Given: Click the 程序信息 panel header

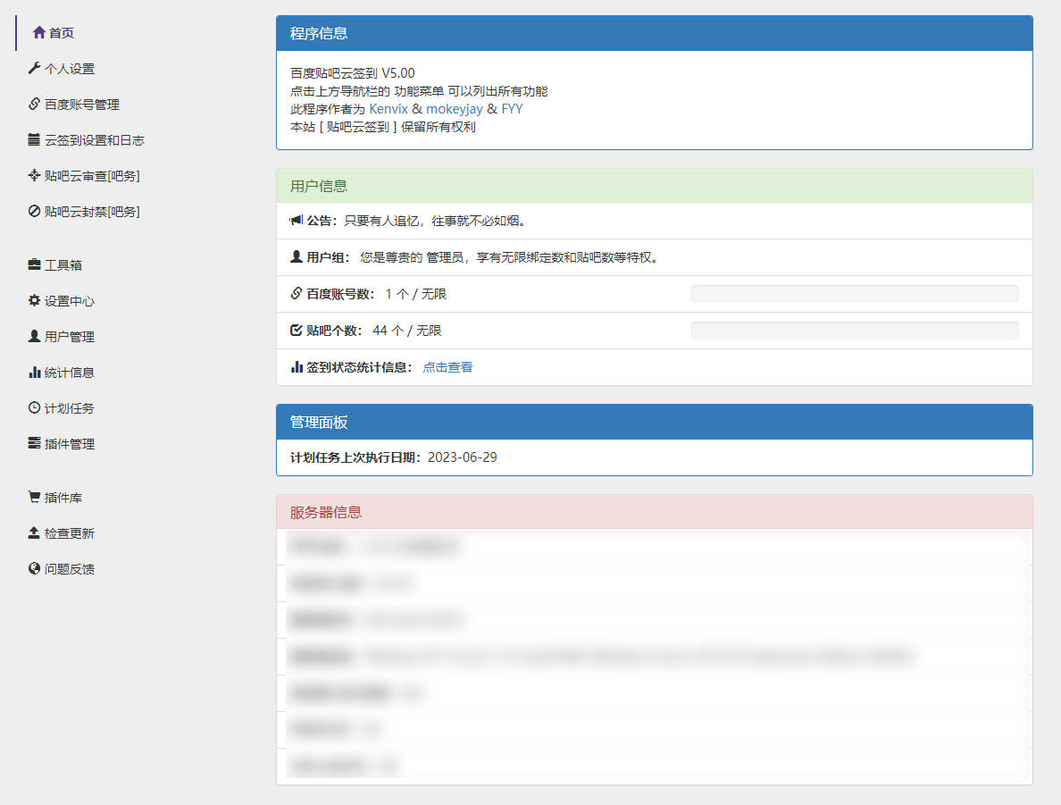Looking at the screenshot, I should (655, 33).
